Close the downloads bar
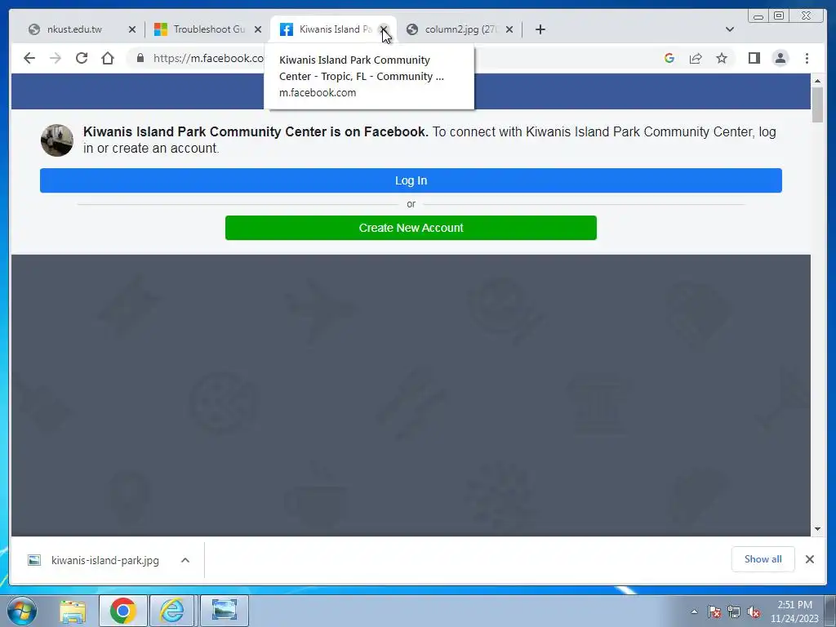836x627 pixels. tap(809, 558)
